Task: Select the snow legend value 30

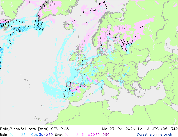Action: pyautogui.click(x=98, y=135)
